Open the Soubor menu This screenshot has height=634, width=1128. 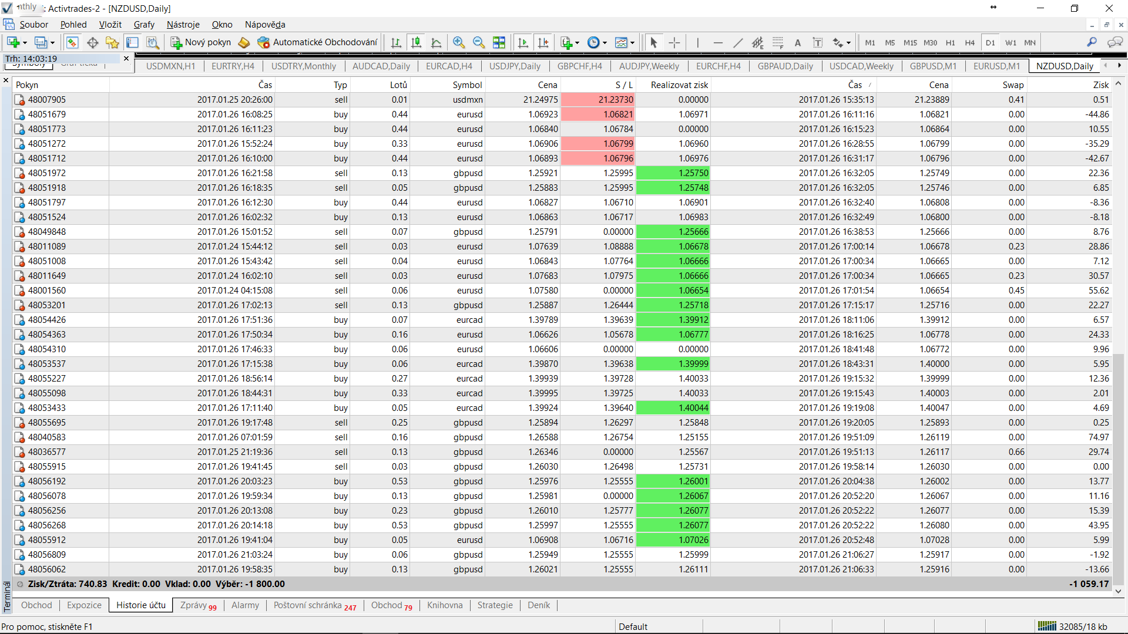pos(33,25)
